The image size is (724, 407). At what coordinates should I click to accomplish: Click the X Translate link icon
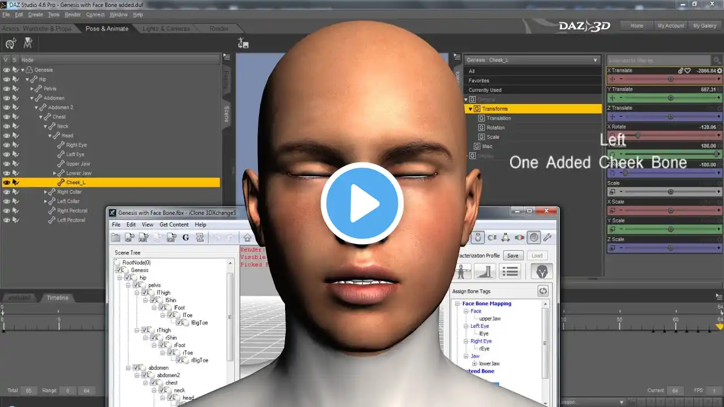681,71
